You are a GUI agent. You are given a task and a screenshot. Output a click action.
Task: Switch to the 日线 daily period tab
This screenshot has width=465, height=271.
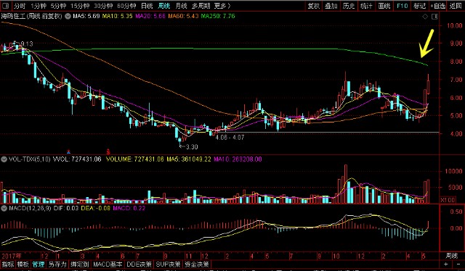(x=147, y=6)
